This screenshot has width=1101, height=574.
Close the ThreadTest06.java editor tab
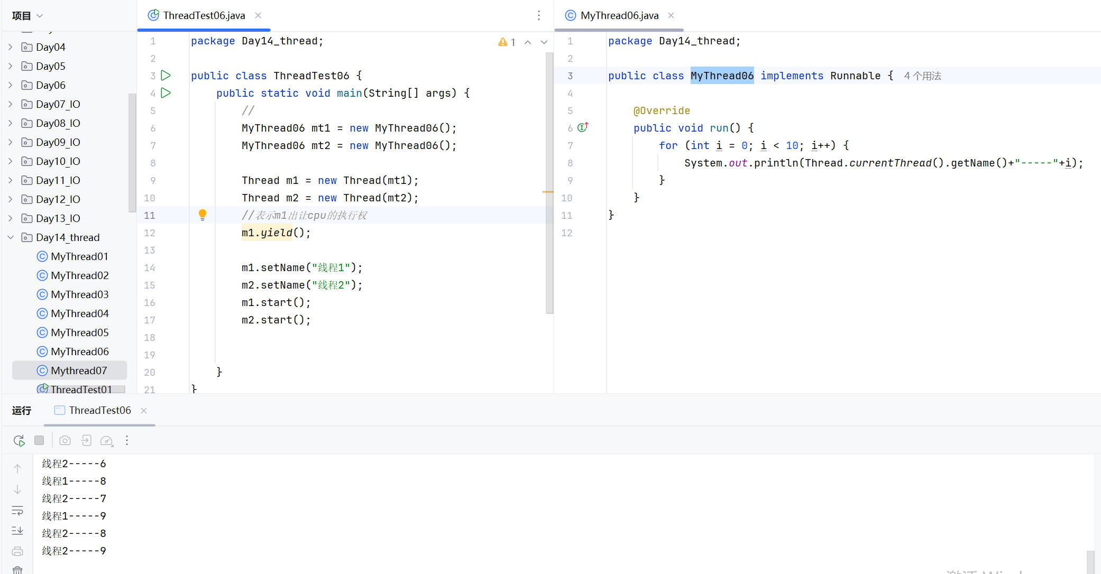pos(258,15)
